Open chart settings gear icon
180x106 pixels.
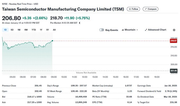pyautogui.click(x=174, y=30)
